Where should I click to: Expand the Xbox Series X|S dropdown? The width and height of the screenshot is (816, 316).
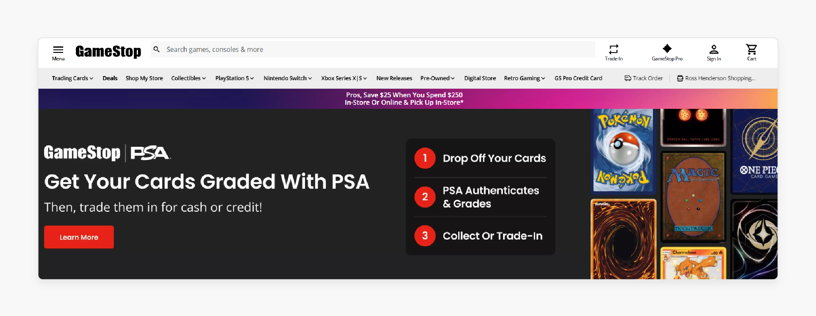coord(344,78)
